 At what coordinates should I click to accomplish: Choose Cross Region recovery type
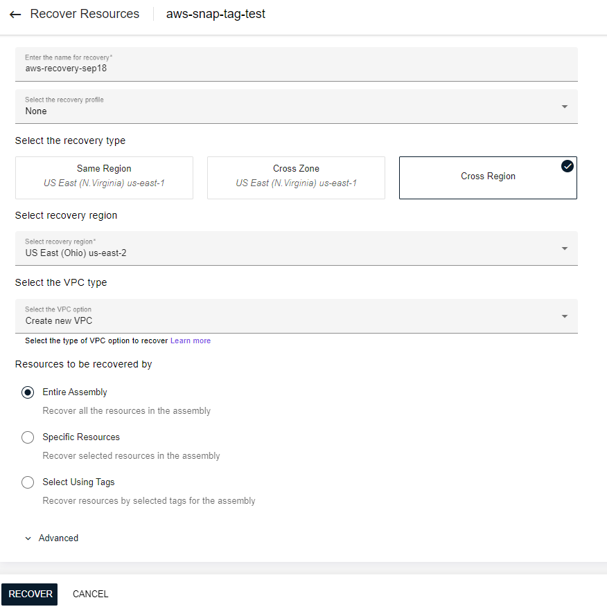[488, 177]
